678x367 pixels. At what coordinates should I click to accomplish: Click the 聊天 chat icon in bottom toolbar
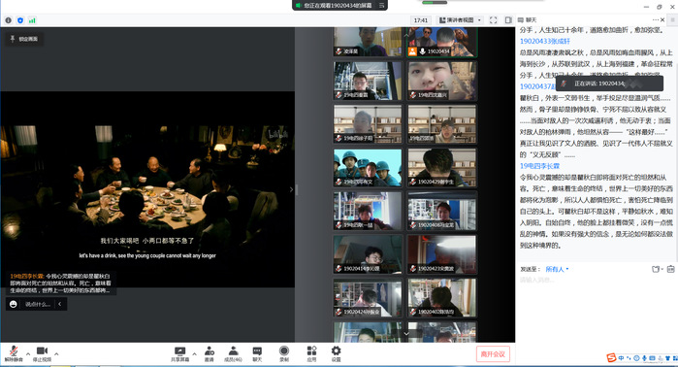pos(257,353)
